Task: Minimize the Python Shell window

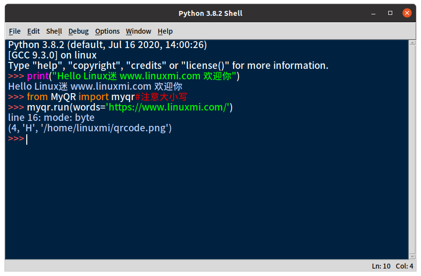Action: point(373,13)
